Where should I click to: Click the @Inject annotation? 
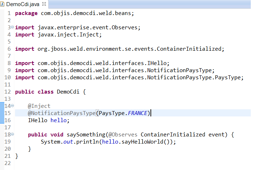pyautogui.click(x=39, y=106)
